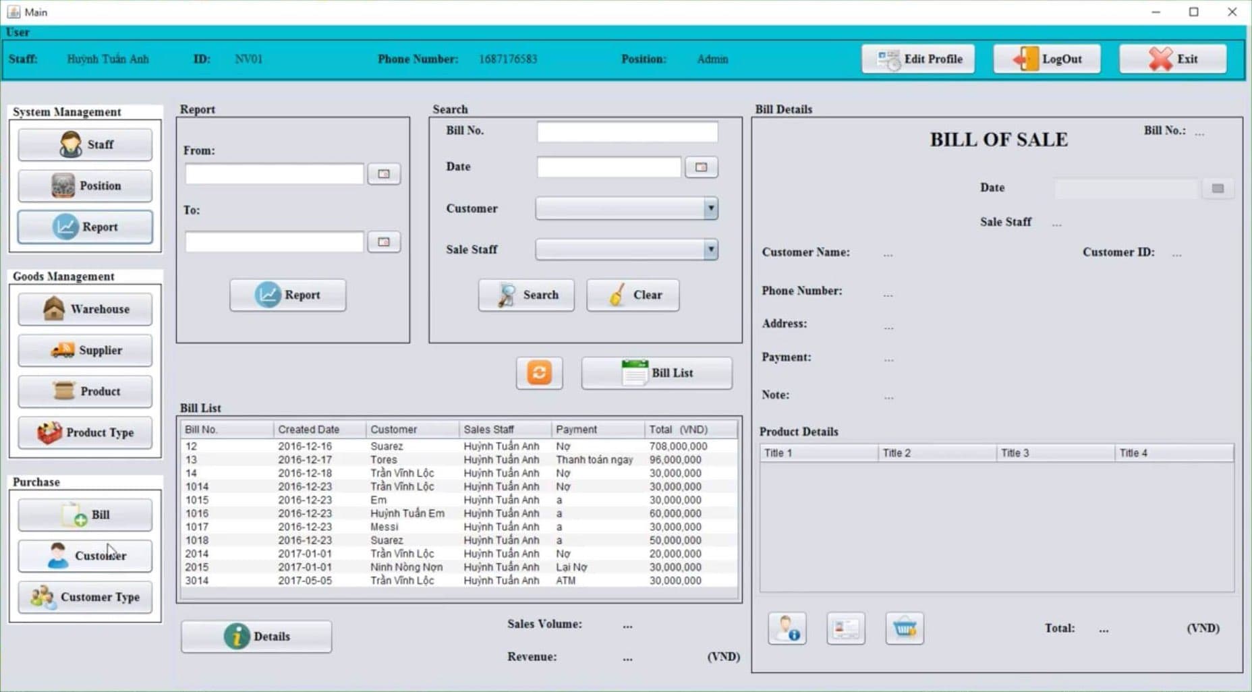Open calendar picker for report From date

point(384,174)
